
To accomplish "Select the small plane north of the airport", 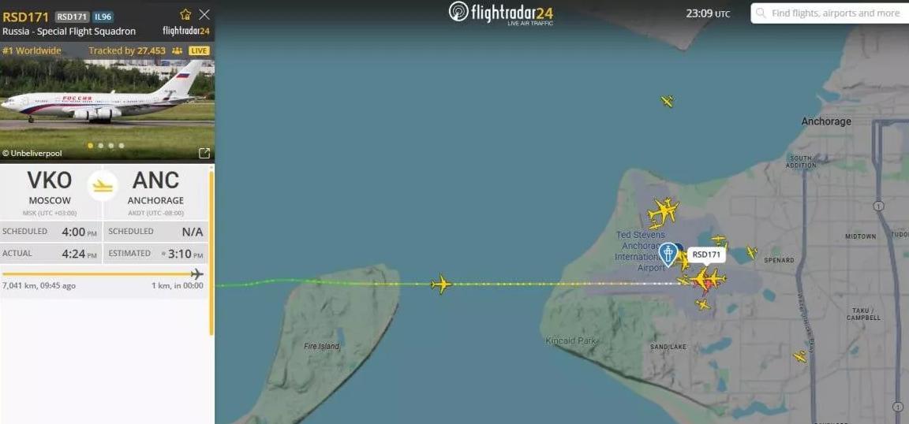I will click(x=668, y=102).
